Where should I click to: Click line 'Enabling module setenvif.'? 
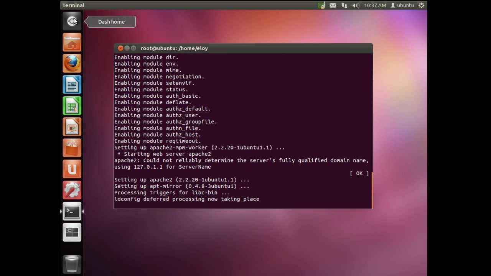pos(154,83)
